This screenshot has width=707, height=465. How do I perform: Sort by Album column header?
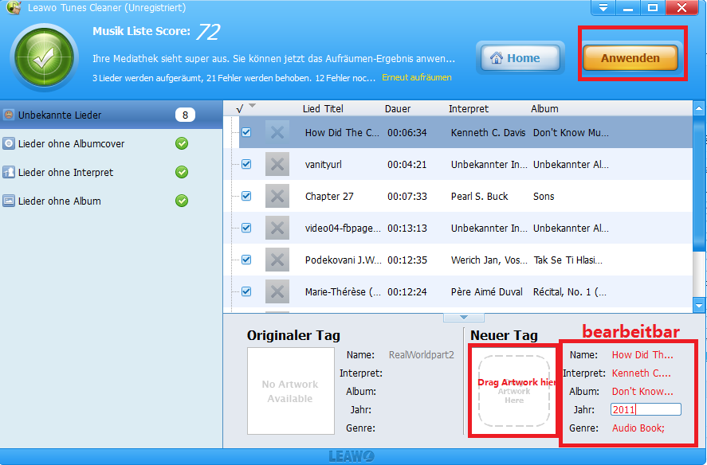coord(544,108)
